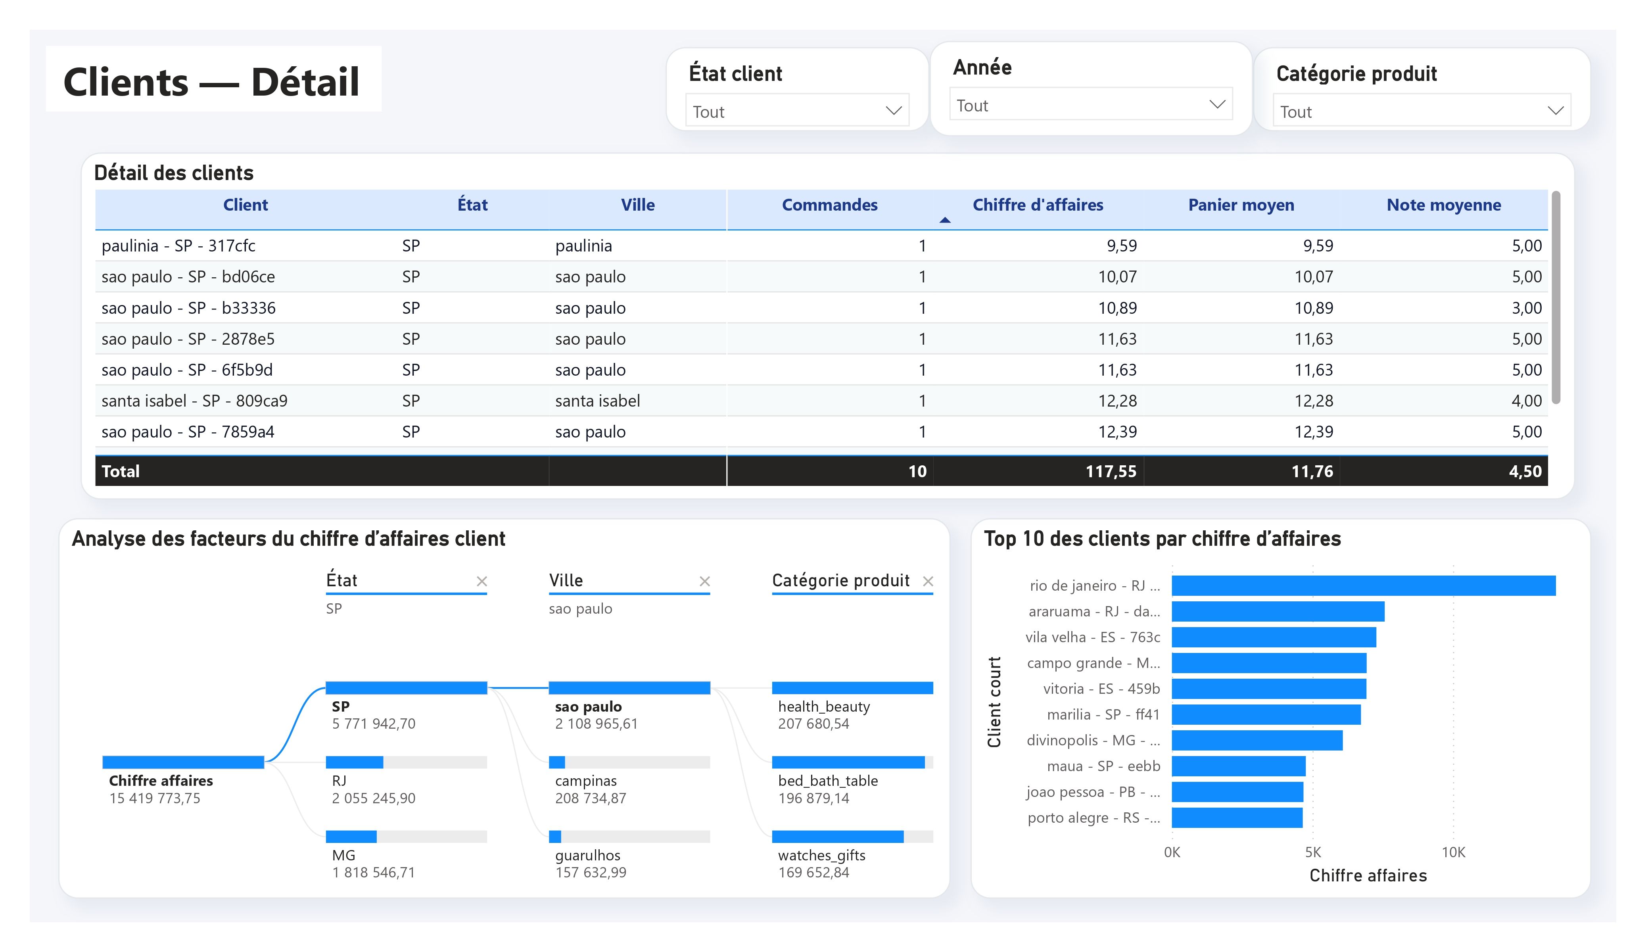
Task: Select the Client column header
Action: click(x=246, y=205)
